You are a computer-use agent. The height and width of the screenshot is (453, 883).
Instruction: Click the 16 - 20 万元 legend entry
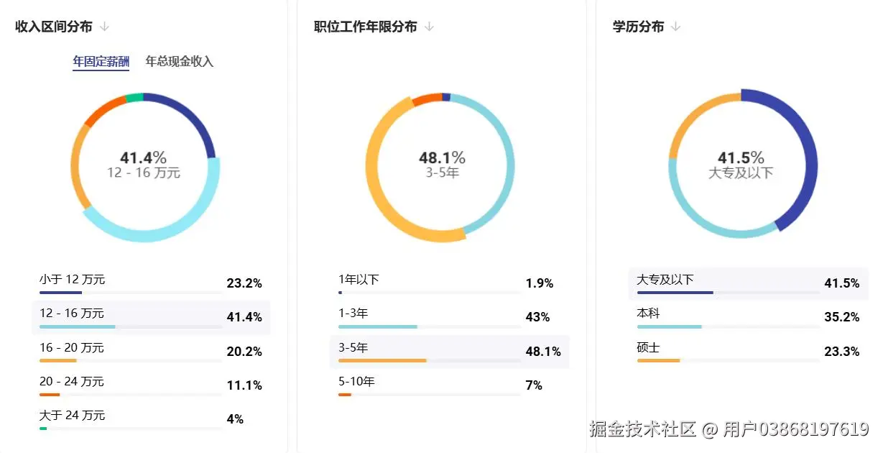151,352
